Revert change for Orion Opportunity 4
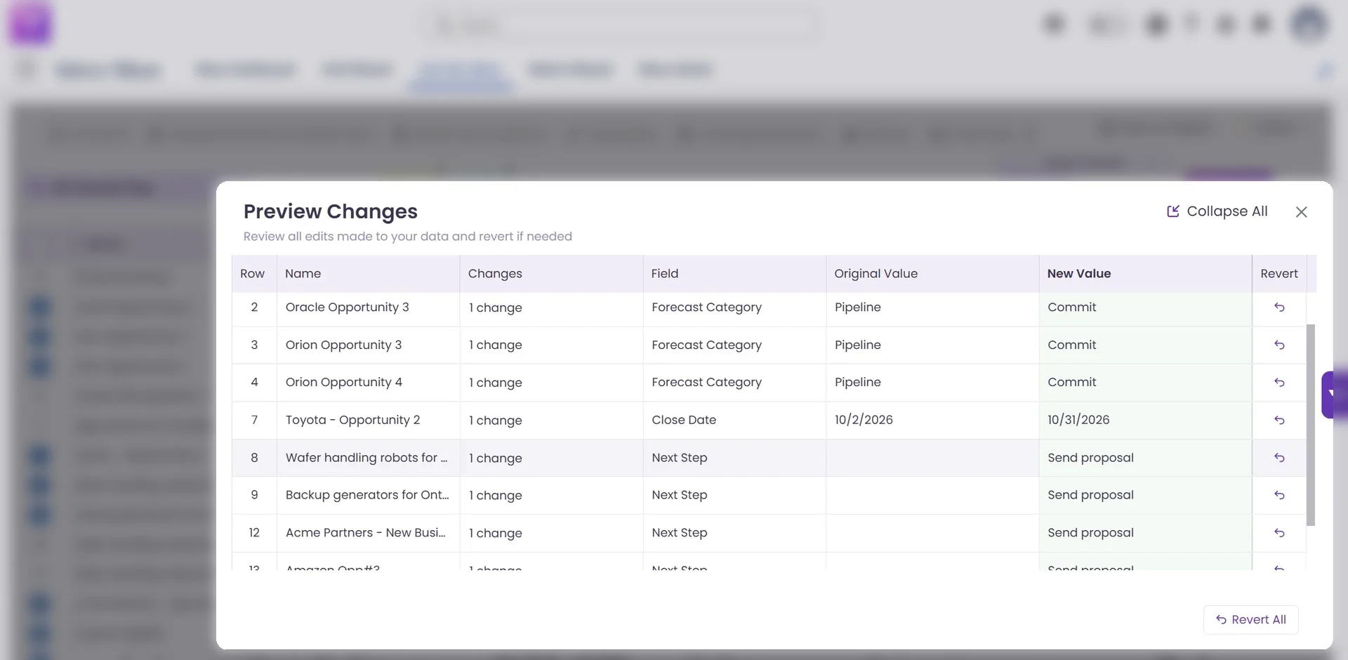This screenshot has height=660, width=1348. pos(1279,383)
